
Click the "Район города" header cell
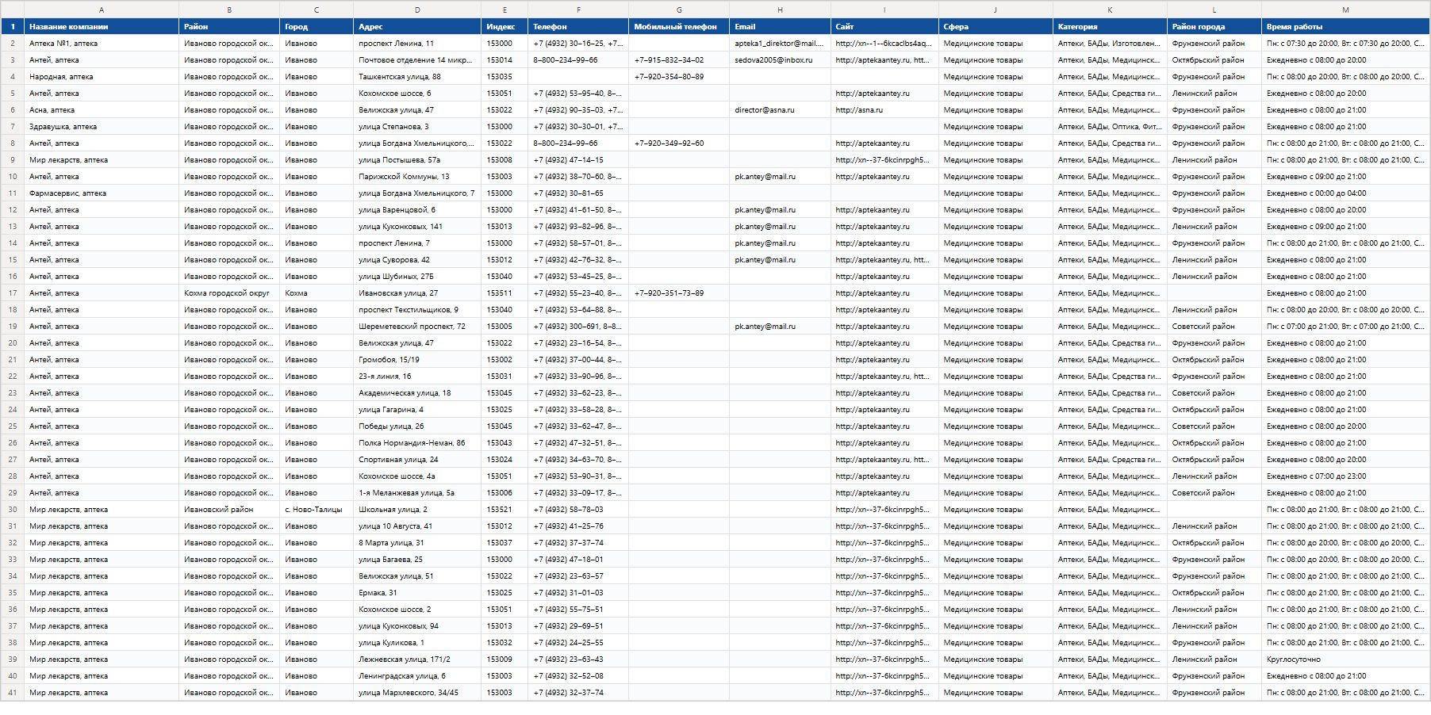click(1214, 26)
